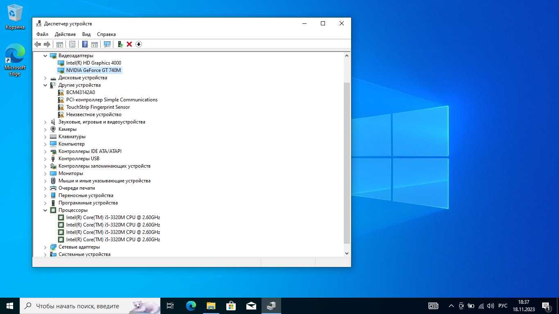Open the Microsoft Edge desktop shortcut
559x314 pixels.
point(15,60)
